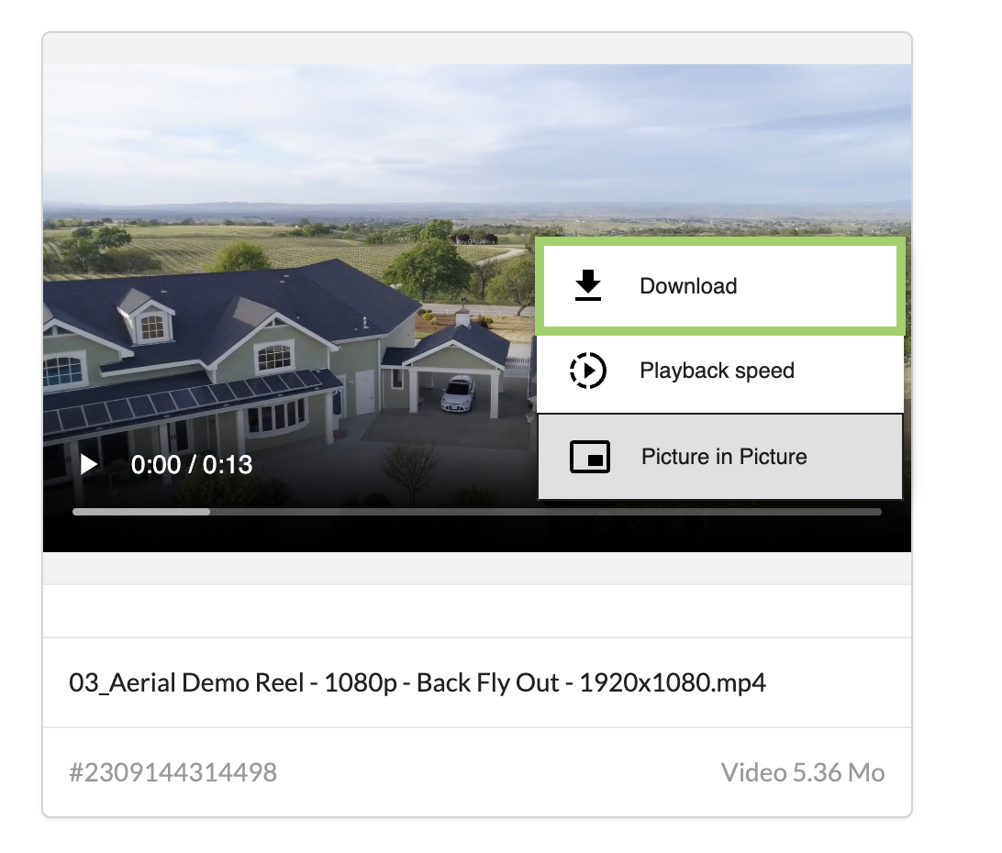
Task: Click inside the green Download highlight box
Action: (x=720, y=285)
